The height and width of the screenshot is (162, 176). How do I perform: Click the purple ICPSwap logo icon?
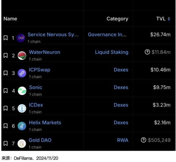pyautogui.click(x=22, y=73)
